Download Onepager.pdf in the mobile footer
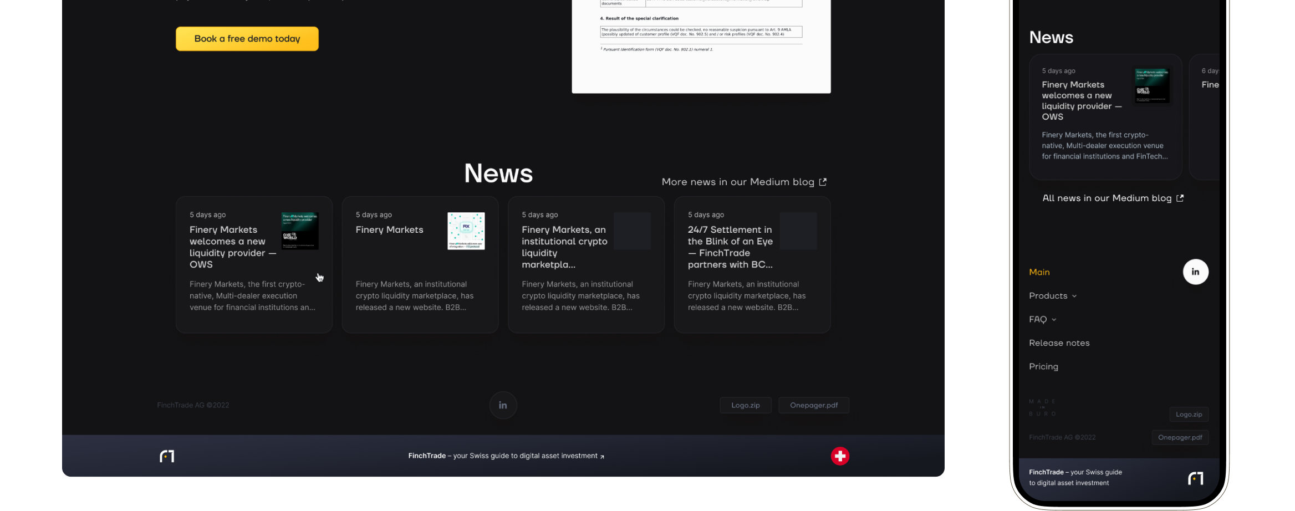Image resolution: width=1295 pixels, height=511 pixels. 1180,437
